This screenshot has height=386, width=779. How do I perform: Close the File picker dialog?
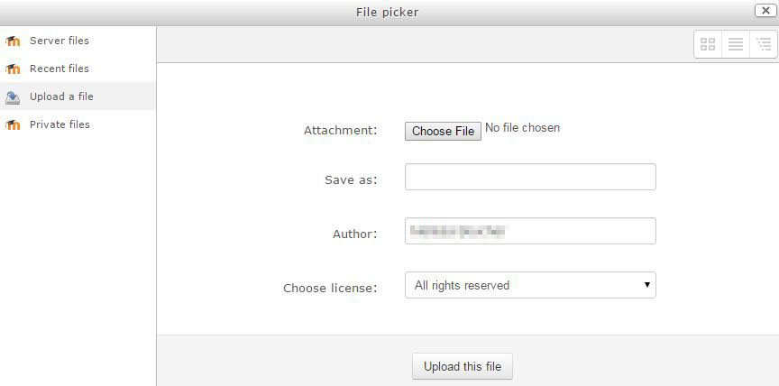click(763, 11)
